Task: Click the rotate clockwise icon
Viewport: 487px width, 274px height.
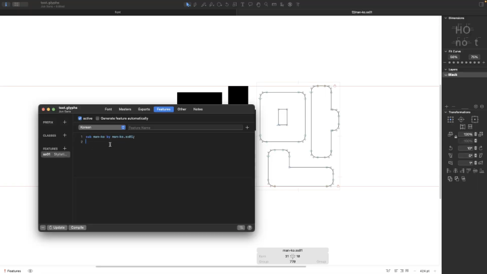Action: (x=481, y=148)
